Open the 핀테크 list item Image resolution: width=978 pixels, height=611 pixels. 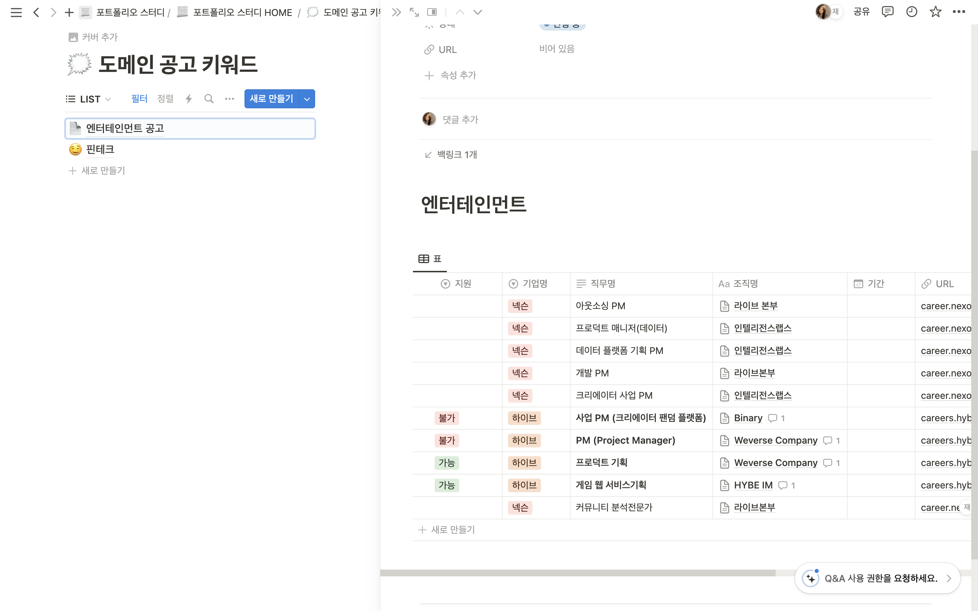(x=190, y=150)
